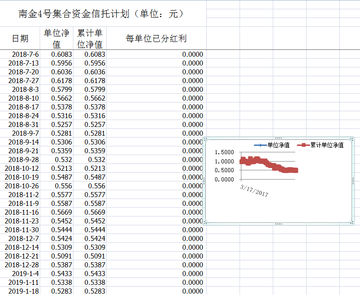Viewport: 360px width, 295px height.
Task: Click the 单位净值 column header cell
Action: coord(56,38)
